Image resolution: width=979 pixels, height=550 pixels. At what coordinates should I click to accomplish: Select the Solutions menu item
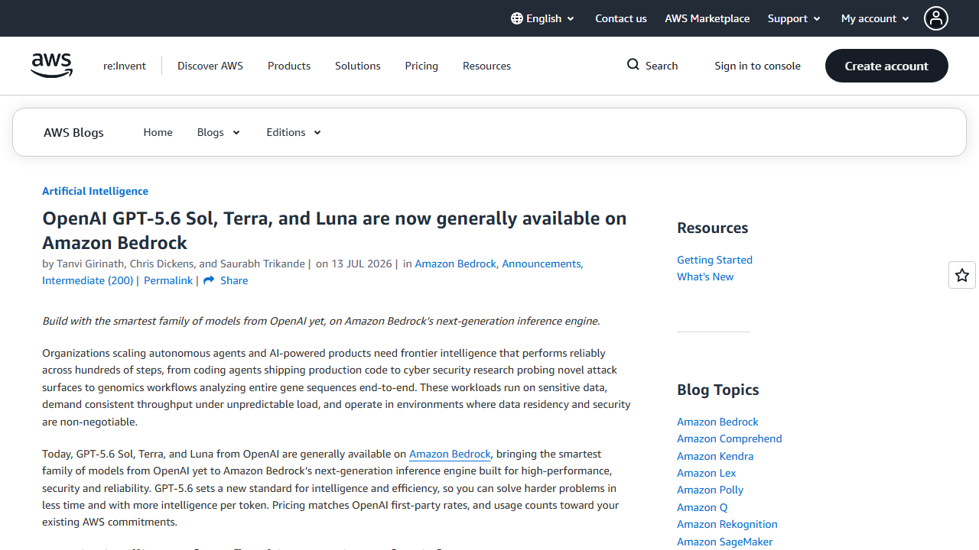[x=357, y=66]
